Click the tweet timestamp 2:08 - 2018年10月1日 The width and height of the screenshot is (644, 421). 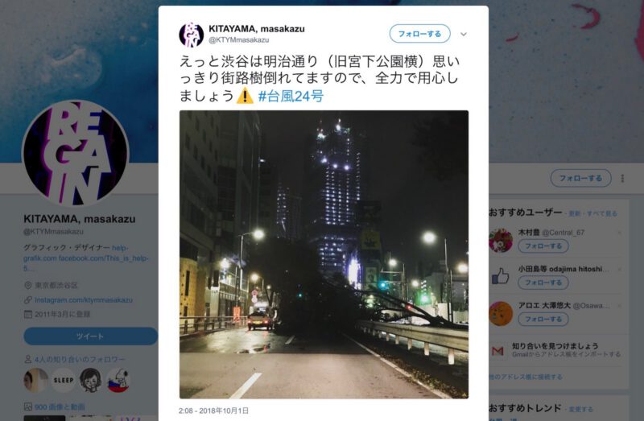[x=213, y=411]
